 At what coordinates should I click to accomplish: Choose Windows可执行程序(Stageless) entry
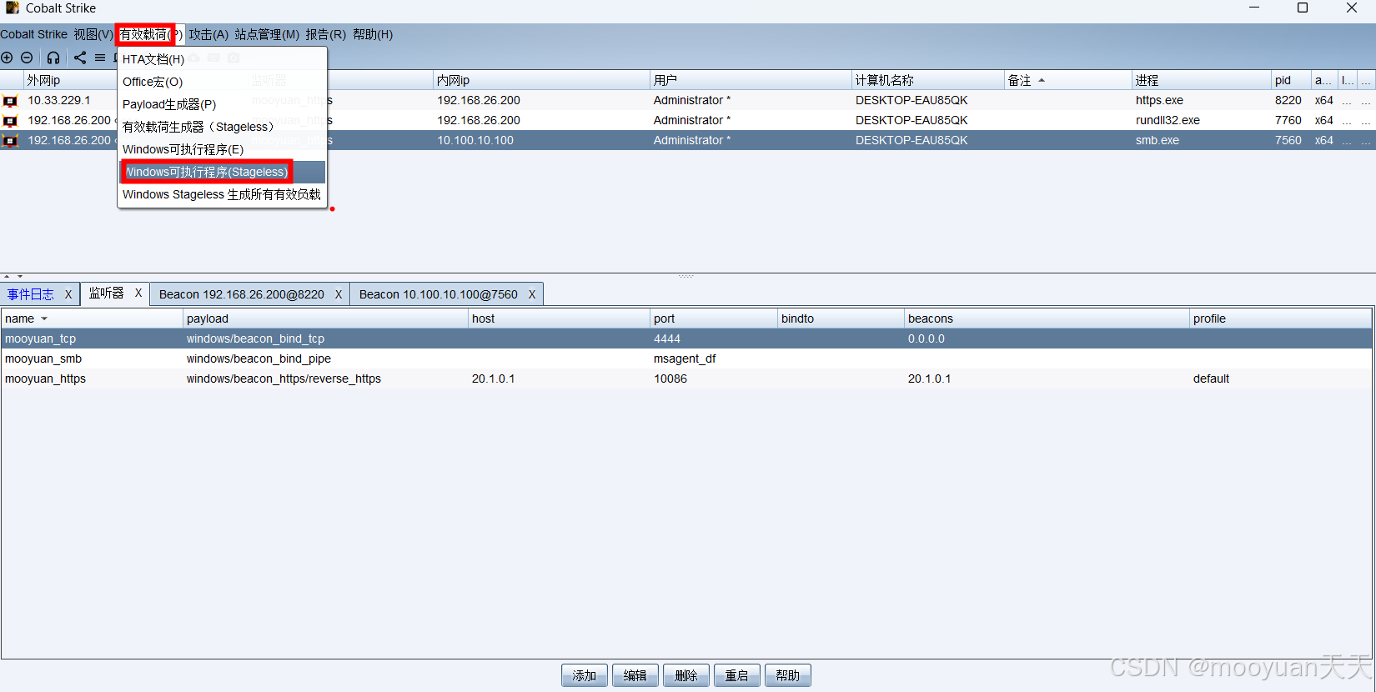point(222,172)
